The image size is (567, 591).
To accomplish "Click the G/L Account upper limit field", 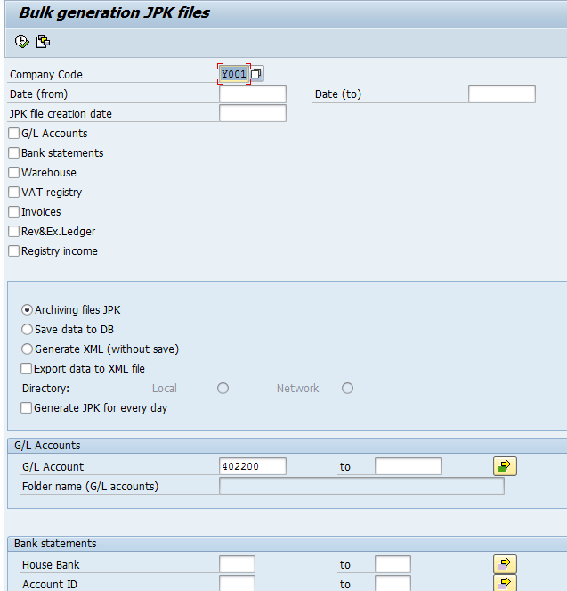I will [409, 466].
